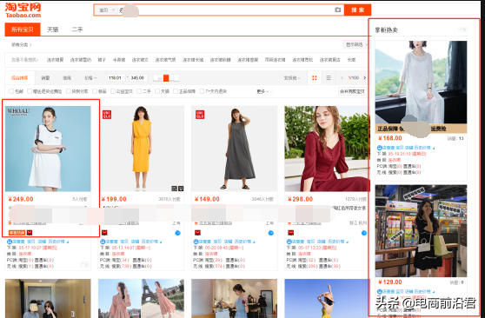Image resolution: width=485 pixels, height=318 pixels.
Task: Check the 包邮 free shipping filter
Action: point(11,91)
